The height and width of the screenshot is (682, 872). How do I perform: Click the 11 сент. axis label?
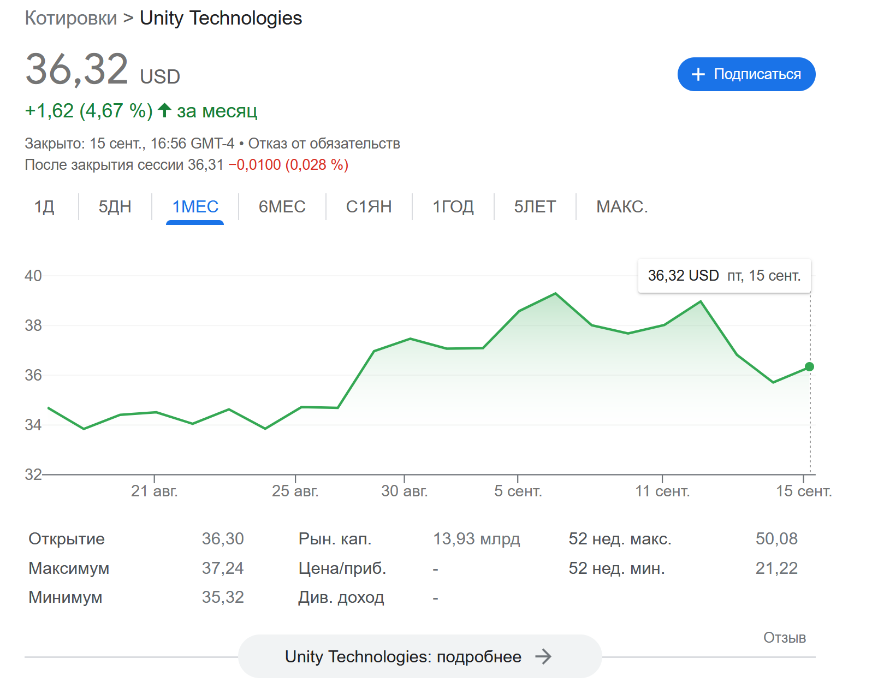tap(662, 491)
